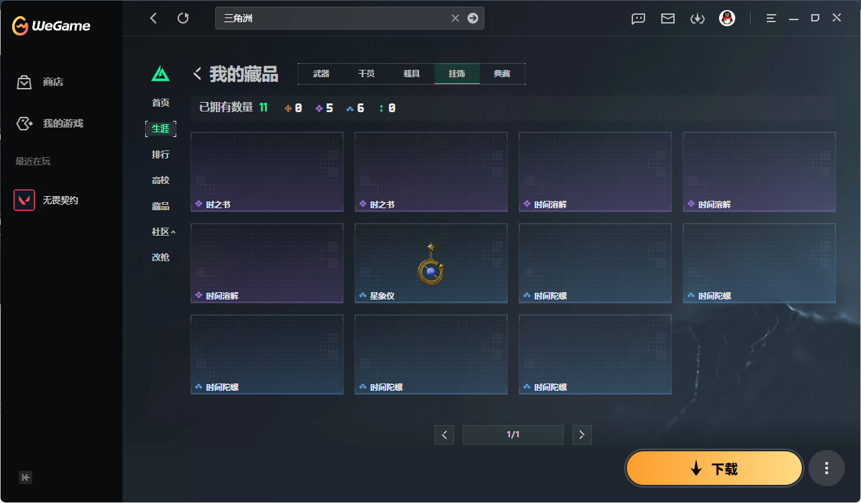Viewport: 861px width, 503px height.
Task: Click the orange 下载 button
Action: point(714,468)
